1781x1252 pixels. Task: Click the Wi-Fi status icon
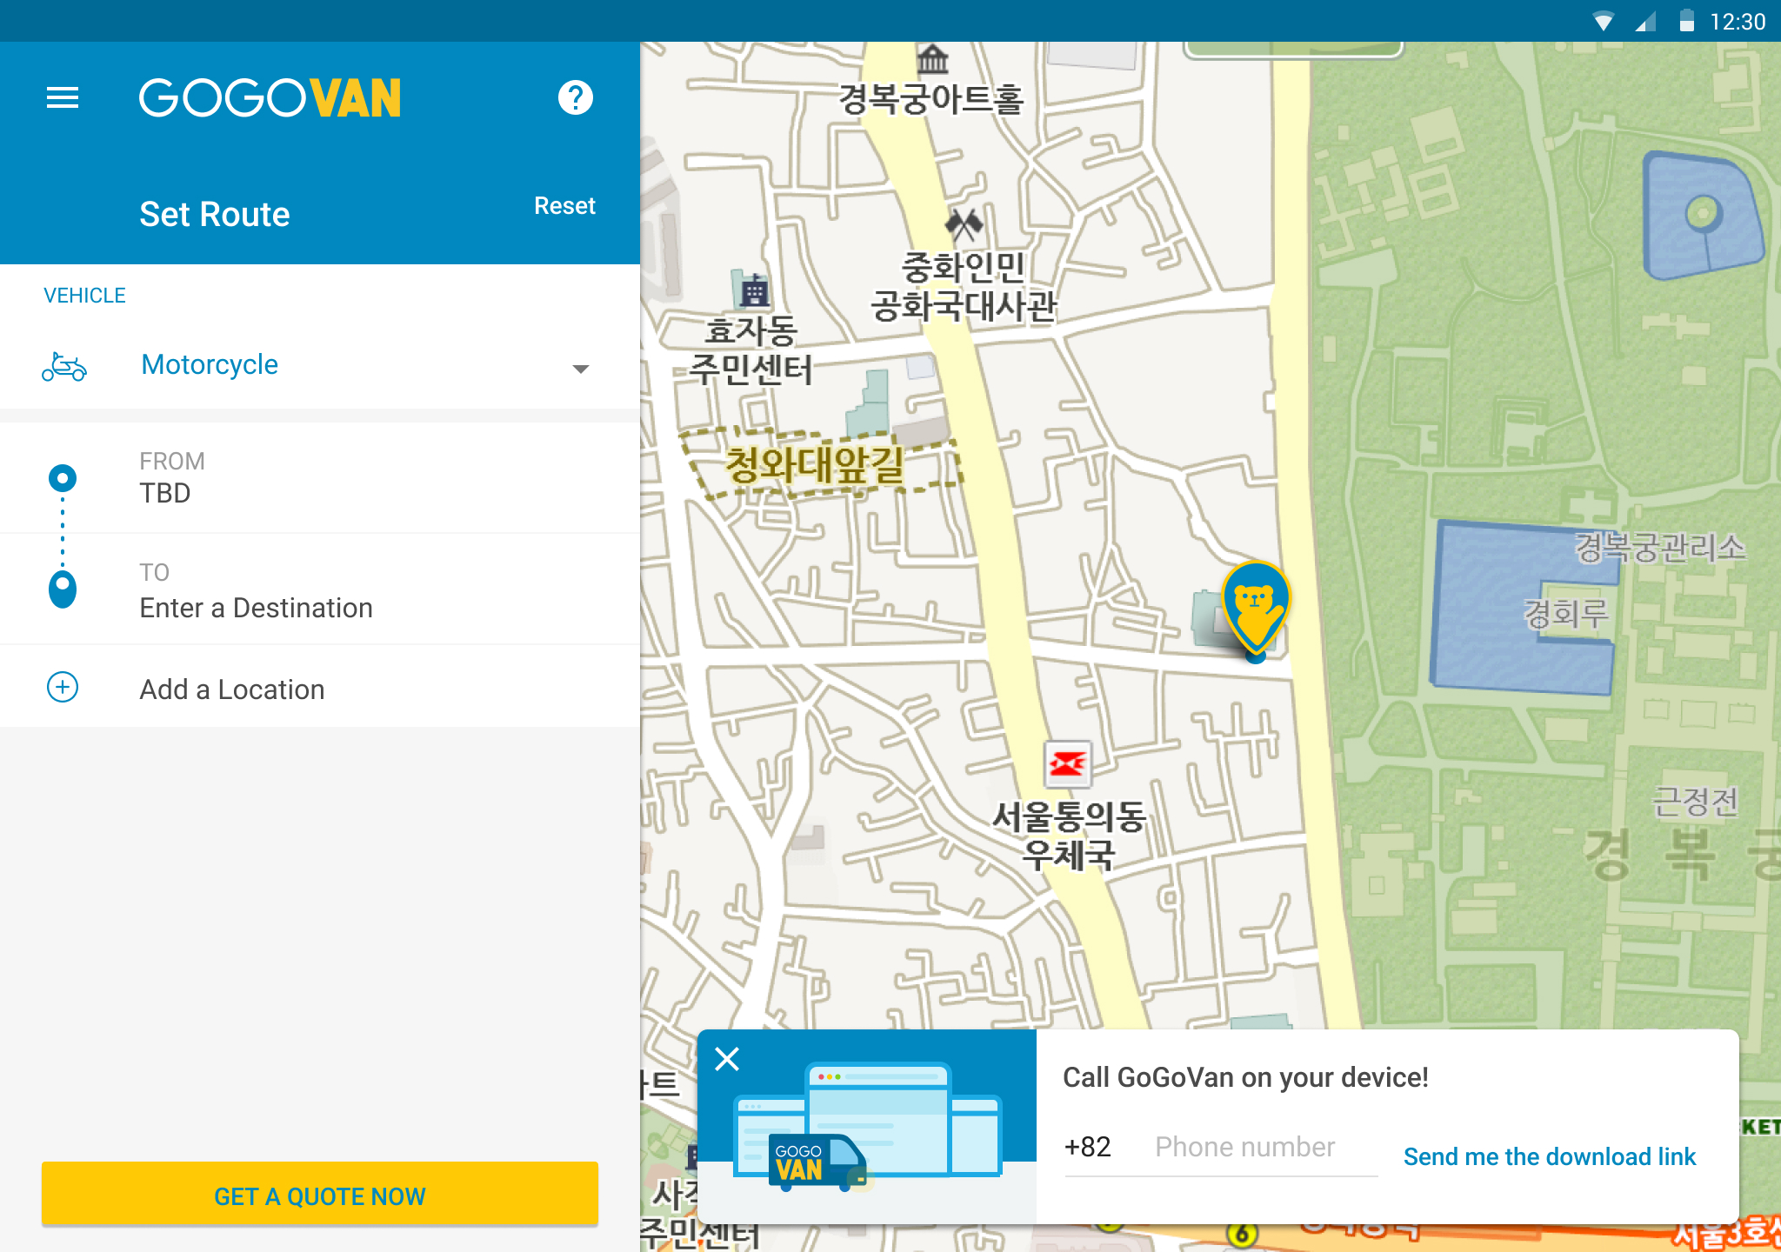click(1603, 22)
